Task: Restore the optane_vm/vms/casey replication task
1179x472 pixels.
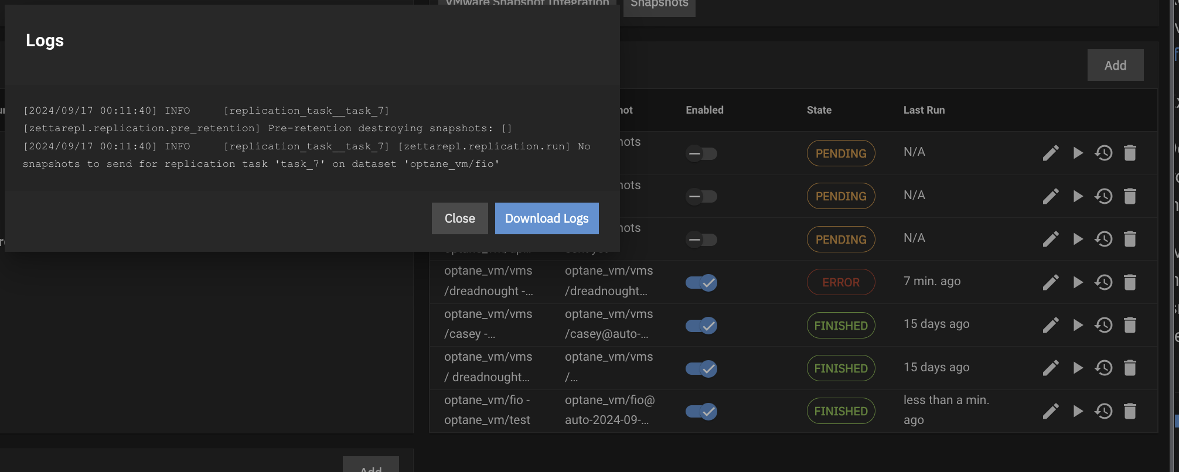Action: pos(1103,325)
